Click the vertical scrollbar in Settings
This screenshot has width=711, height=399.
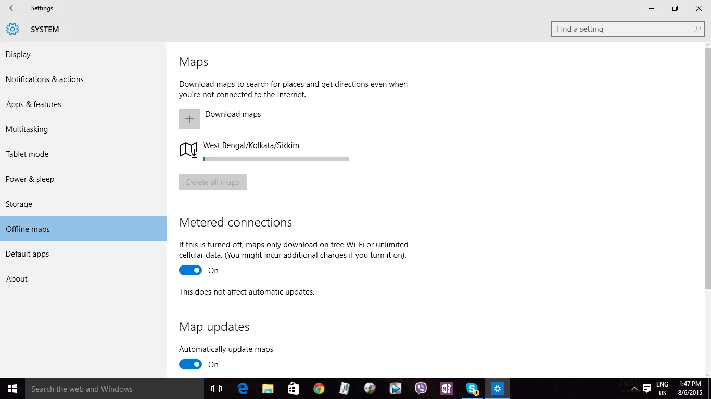tap(707, 169)
